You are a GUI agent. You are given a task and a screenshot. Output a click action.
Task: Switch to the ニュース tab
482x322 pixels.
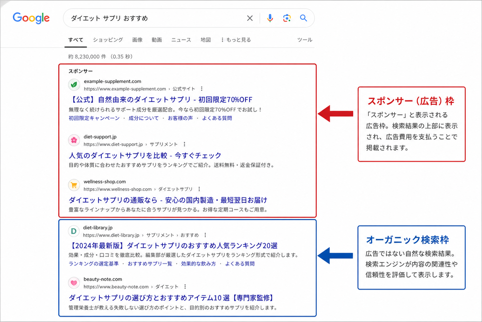point(181,40)
